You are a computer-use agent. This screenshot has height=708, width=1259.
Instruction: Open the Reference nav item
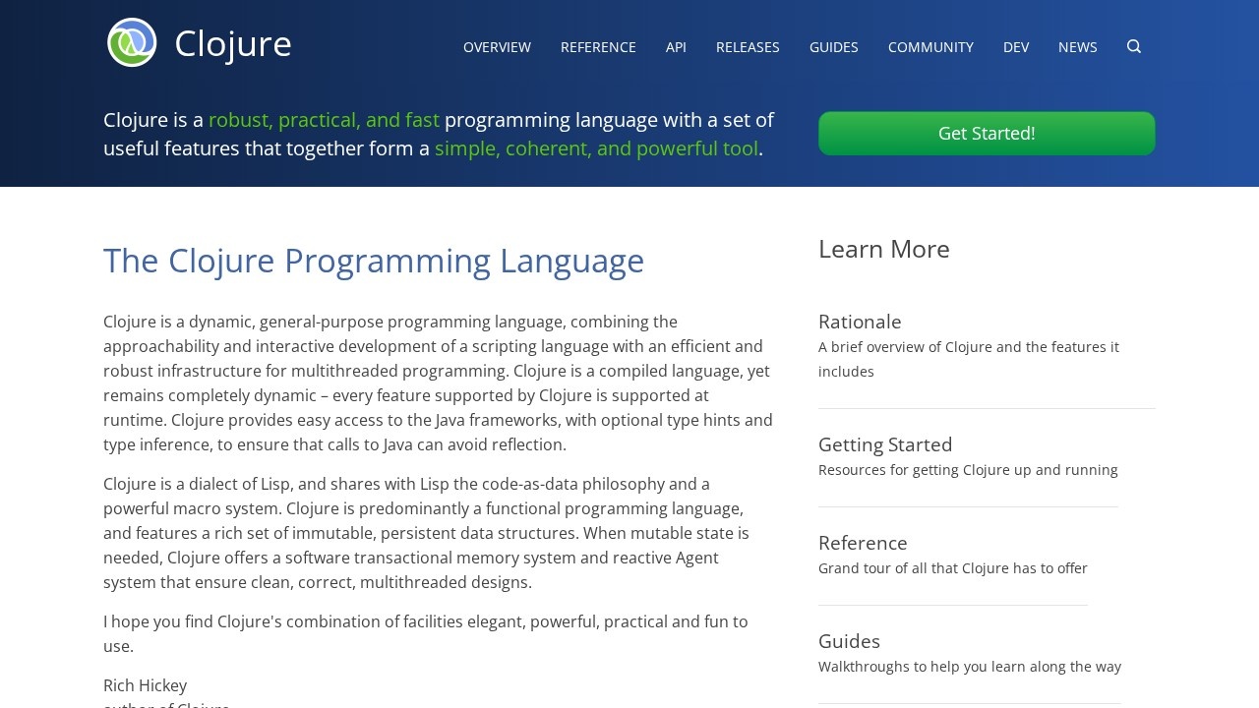point(598,46)
